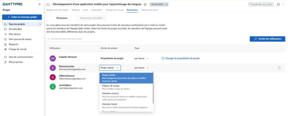Switch to Ressources virtuelles sub-tab
Image resolution: width=288 pixels, height=116 pixels.
click(91, 18)
